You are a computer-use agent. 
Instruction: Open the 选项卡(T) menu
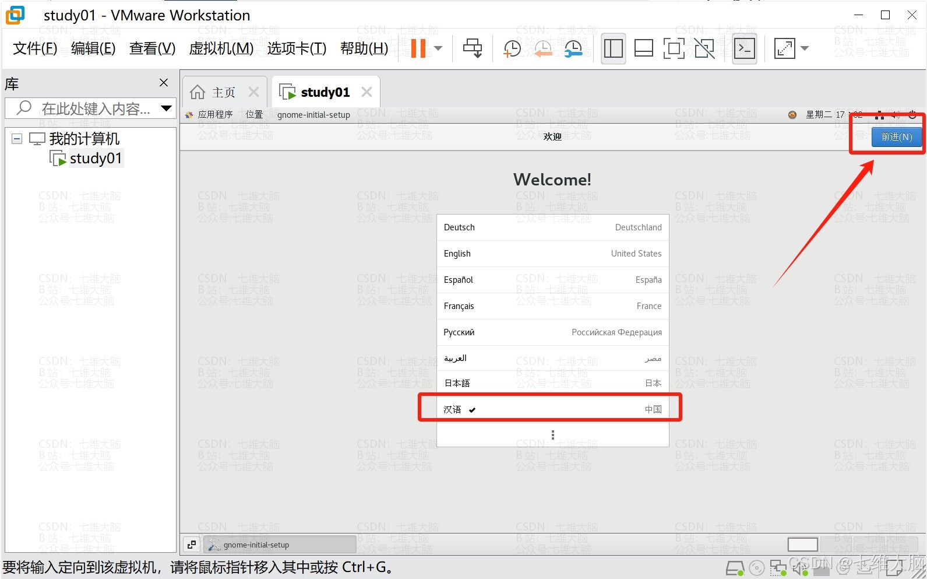[x=297, y=48]
